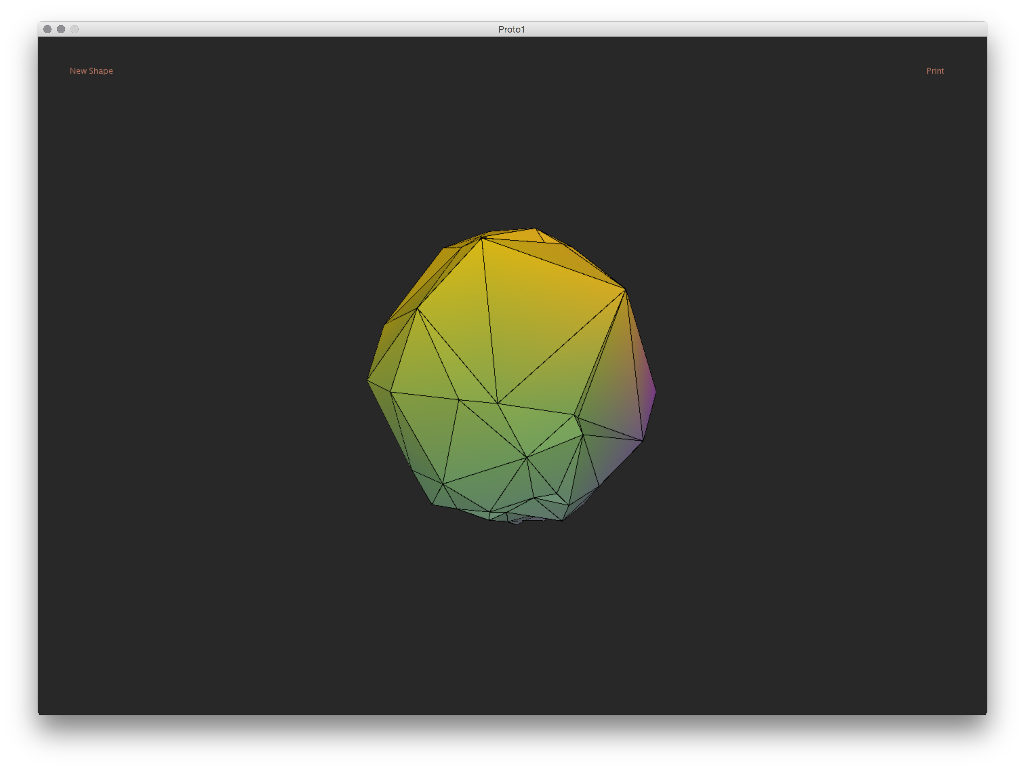This screenshot has width=1025, height=769.
Task: Click the Proto1 title bar text
Action: (511, 29)
